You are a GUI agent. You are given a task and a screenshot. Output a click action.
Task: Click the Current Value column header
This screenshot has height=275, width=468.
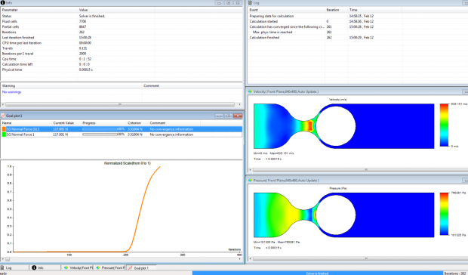[63, 122]
